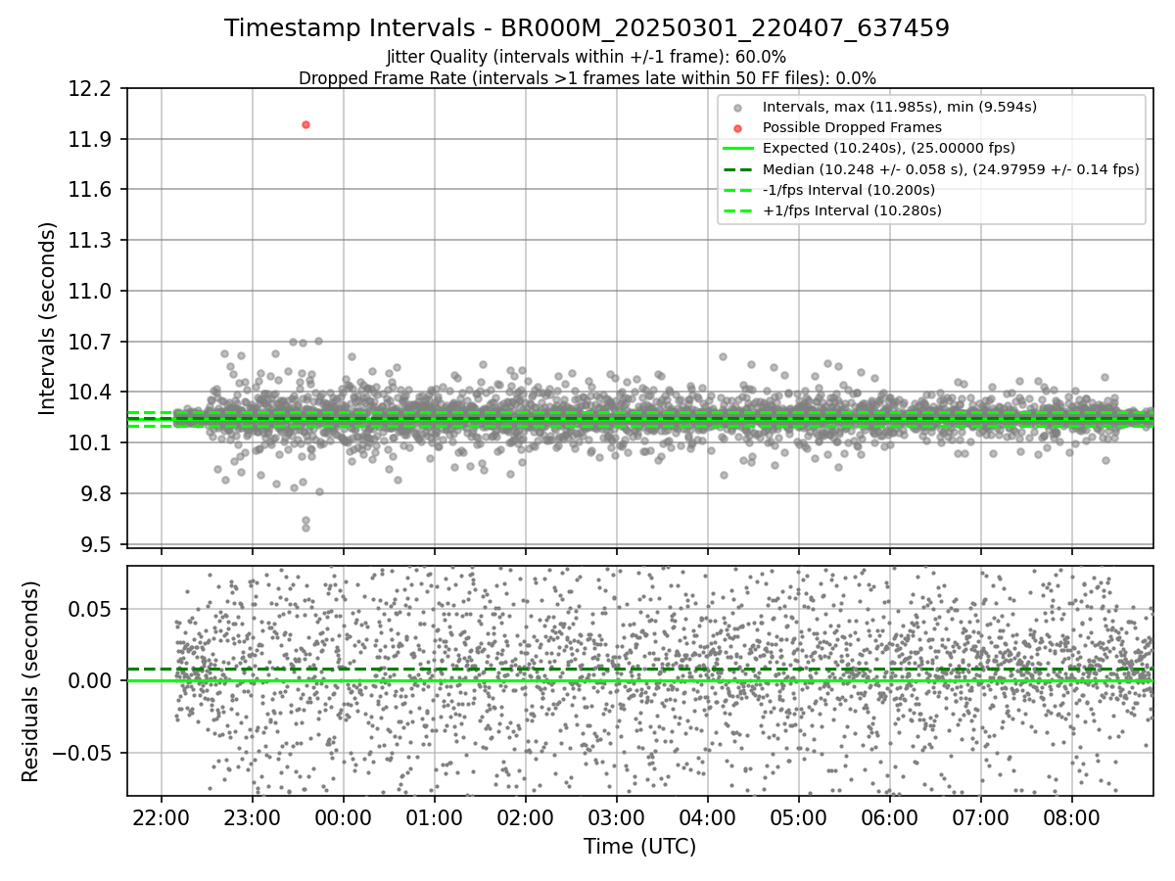Click the dark green dashed swatch for 'Median' in legend
Viewport: 1175px width, 881px height.
click(x=736, y=168)
